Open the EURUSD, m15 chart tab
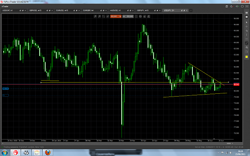 click(68, 10)
